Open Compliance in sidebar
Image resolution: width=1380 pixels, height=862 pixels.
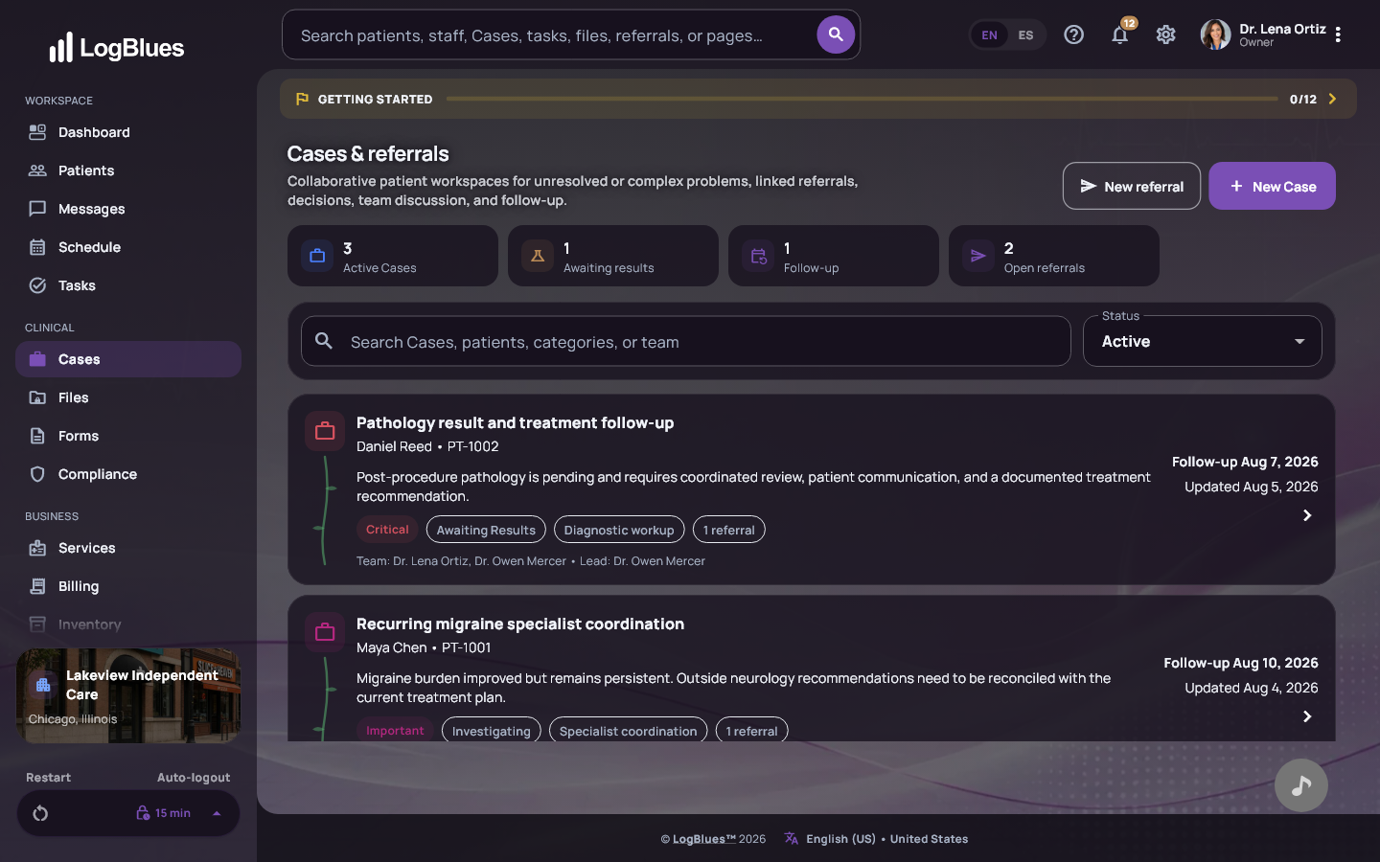(128, 474)
